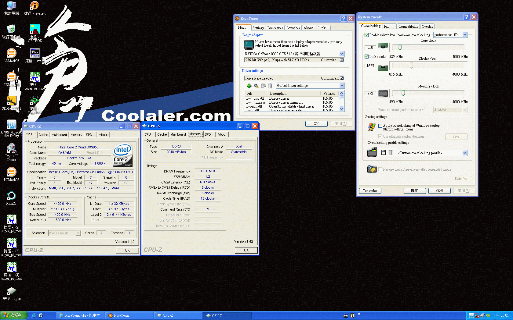The image size is (513, 320).
Task: Open Cache tab in left CPU-Z window
Action: click(43, 135)
